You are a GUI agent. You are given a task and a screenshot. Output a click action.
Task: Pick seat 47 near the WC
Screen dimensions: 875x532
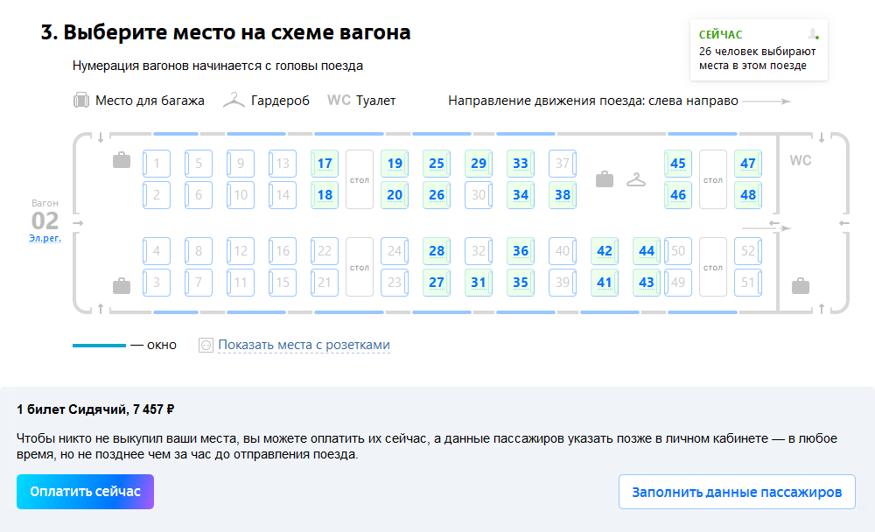coord(748,164)
